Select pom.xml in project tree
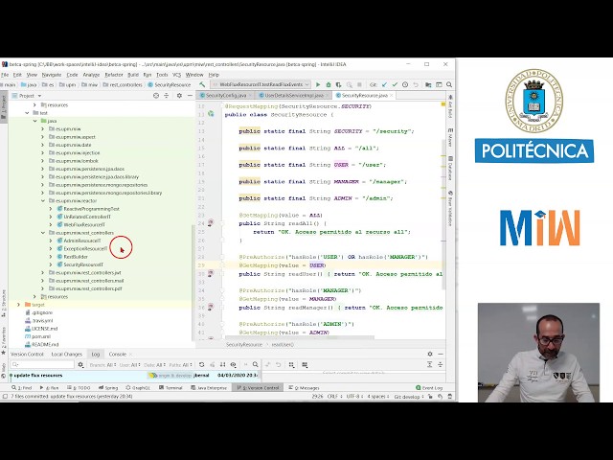This screenshot has width=613, height=460. pos(41,336)
